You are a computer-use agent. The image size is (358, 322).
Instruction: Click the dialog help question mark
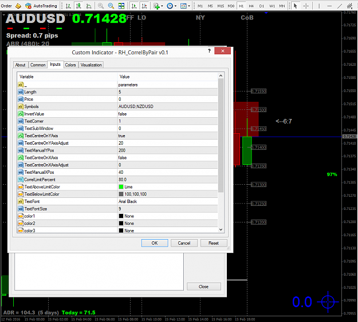point(209,51)
